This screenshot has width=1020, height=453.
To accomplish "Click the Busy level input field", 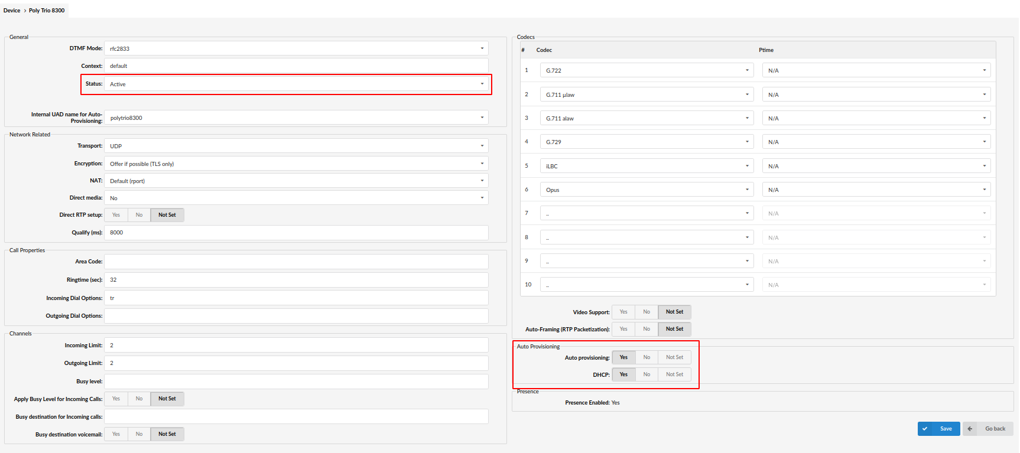I will [x=296, y=382].
